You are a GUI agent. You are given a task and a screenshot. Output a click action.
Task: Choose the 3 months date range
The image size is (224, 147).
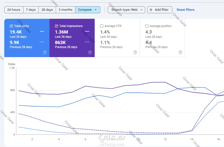point(66,10)
